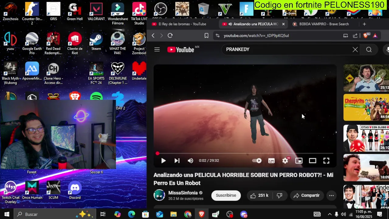Click the YouTube search magnifier button

point(369,50)
